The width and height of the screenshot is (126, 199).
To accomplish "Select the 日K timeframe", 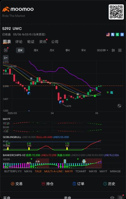I will (x=20, y=50).
